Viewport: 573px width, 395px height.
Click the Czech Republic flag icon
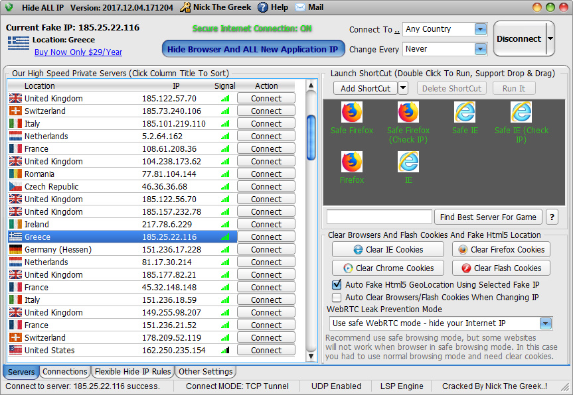15,186
